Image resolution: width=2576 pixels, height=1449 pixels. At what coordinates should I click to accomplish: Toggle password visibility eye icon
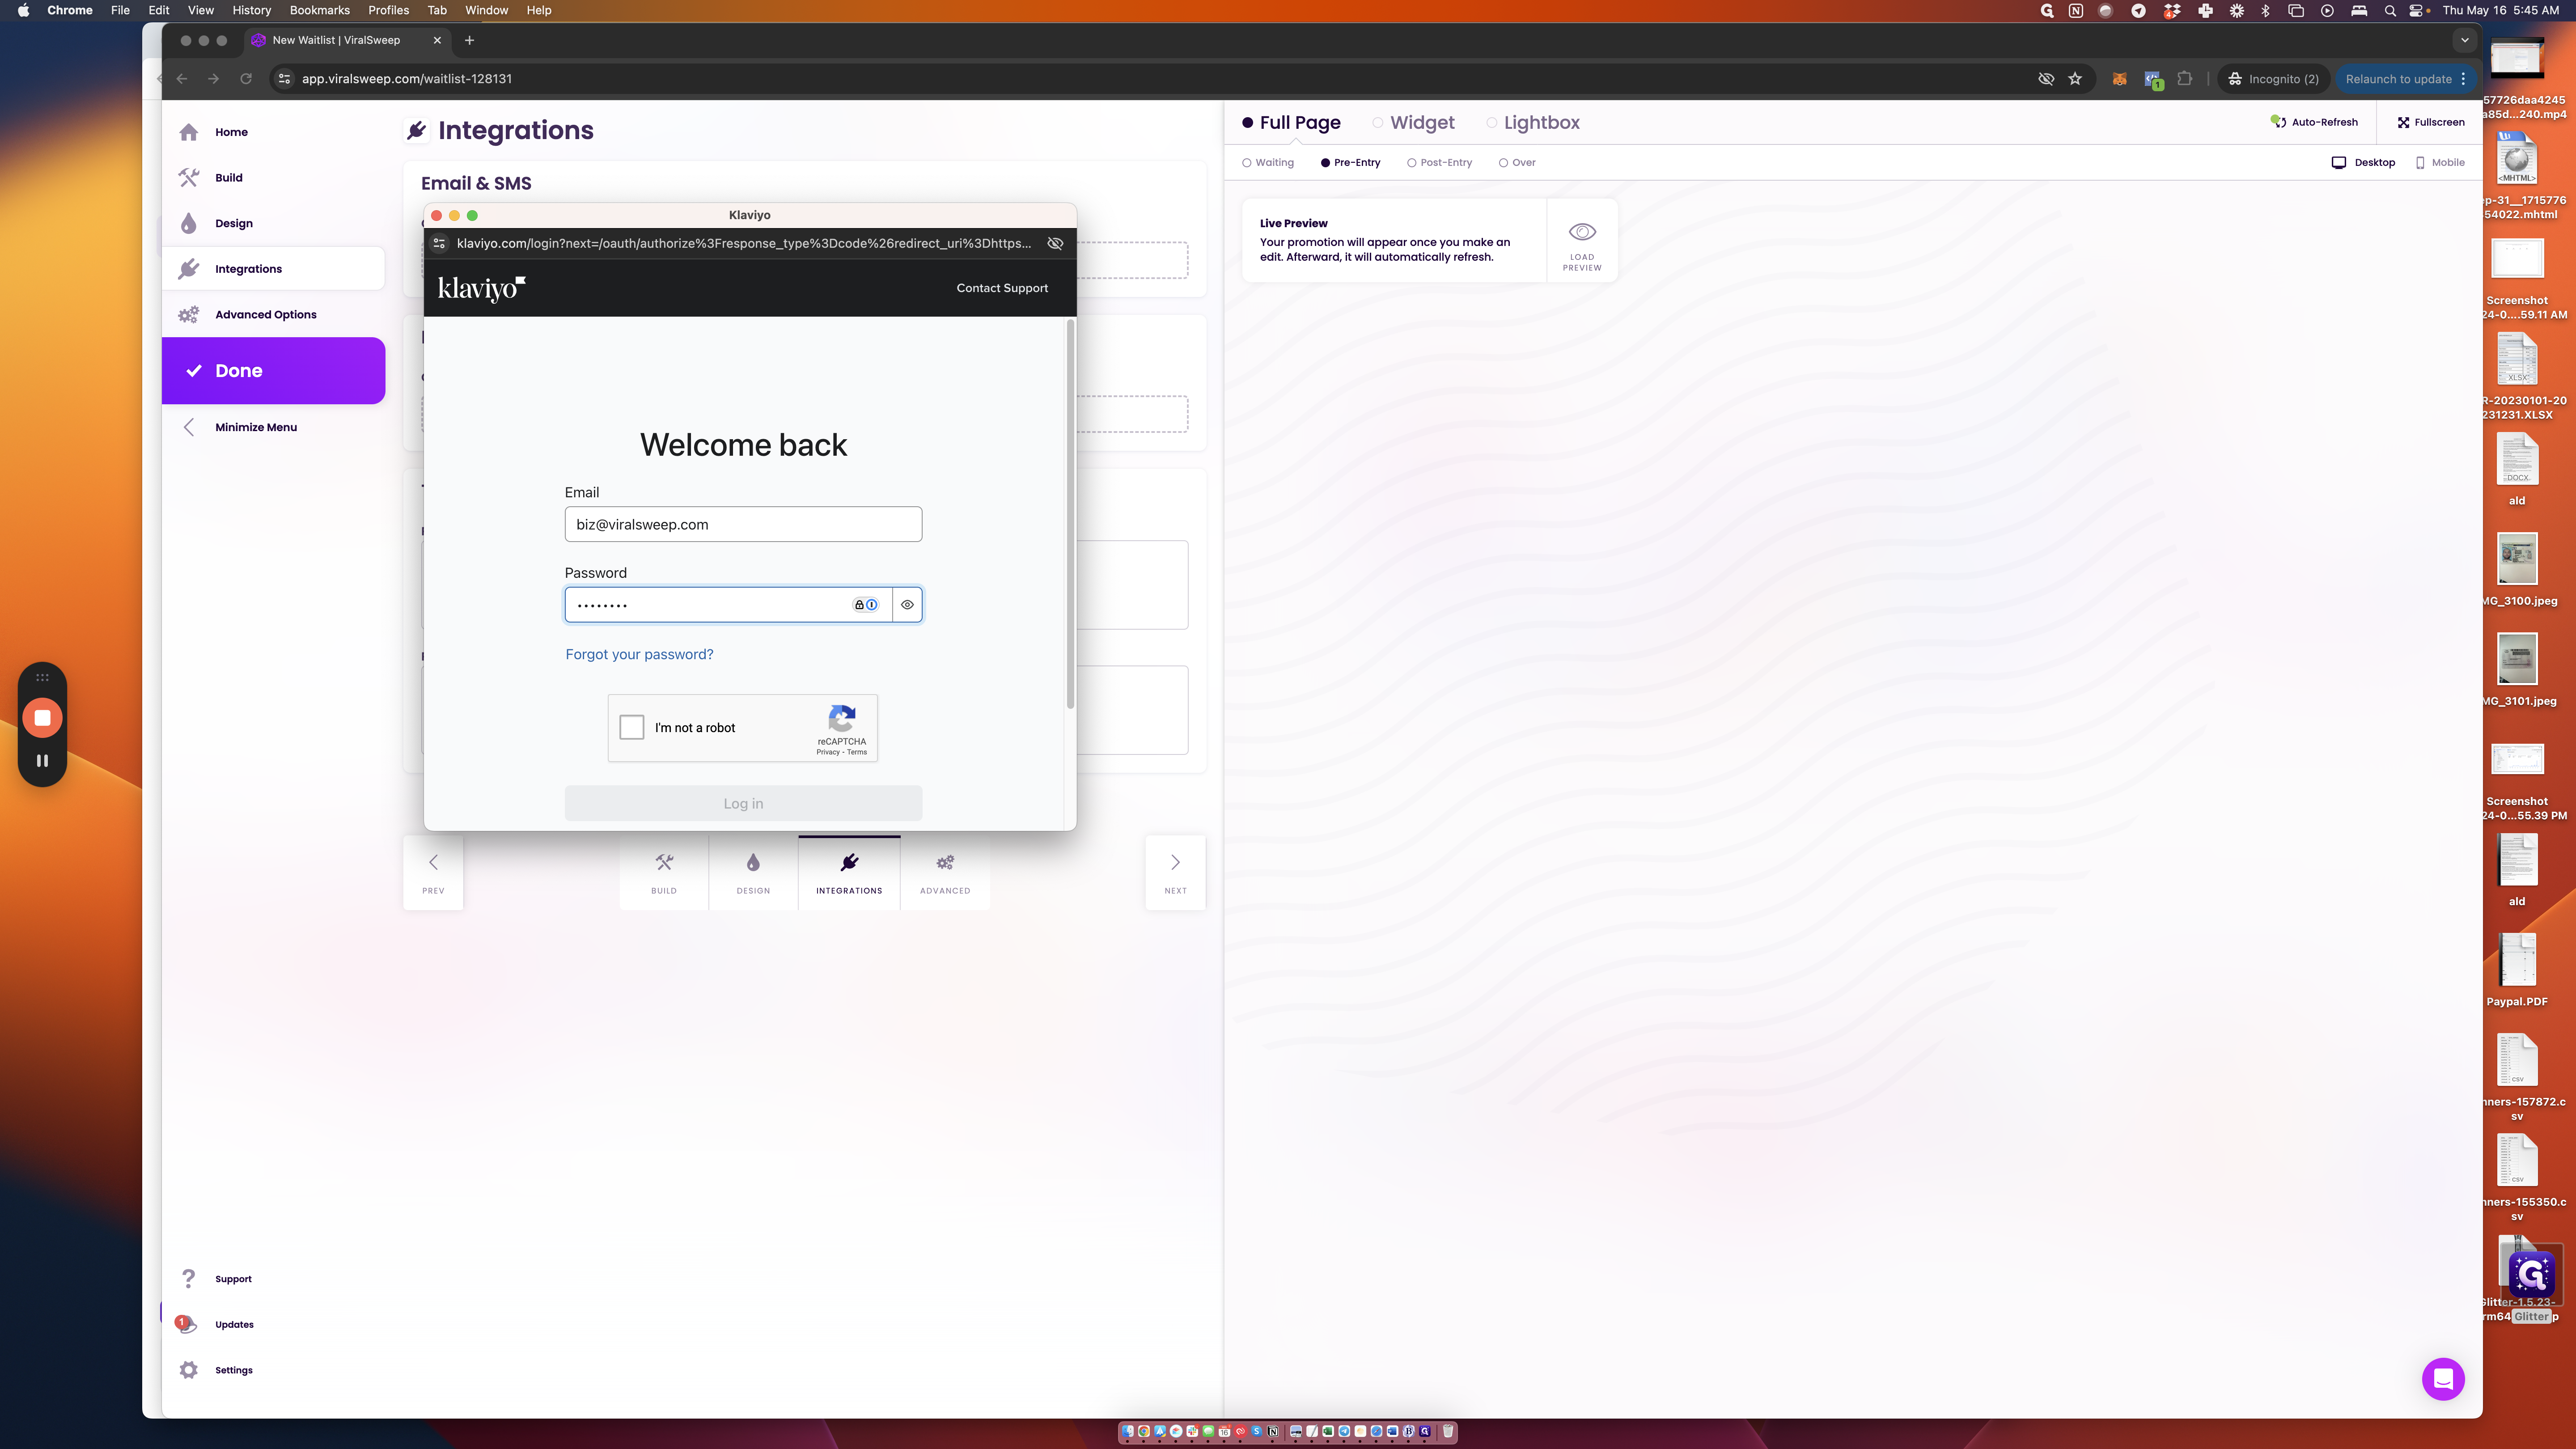[x=907, y=605]
